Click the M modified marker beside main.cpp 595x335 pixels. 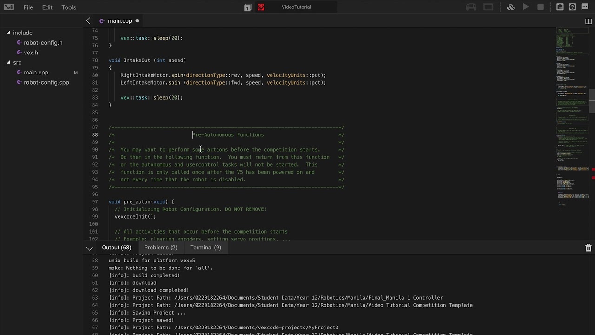(x=76, y=73)
